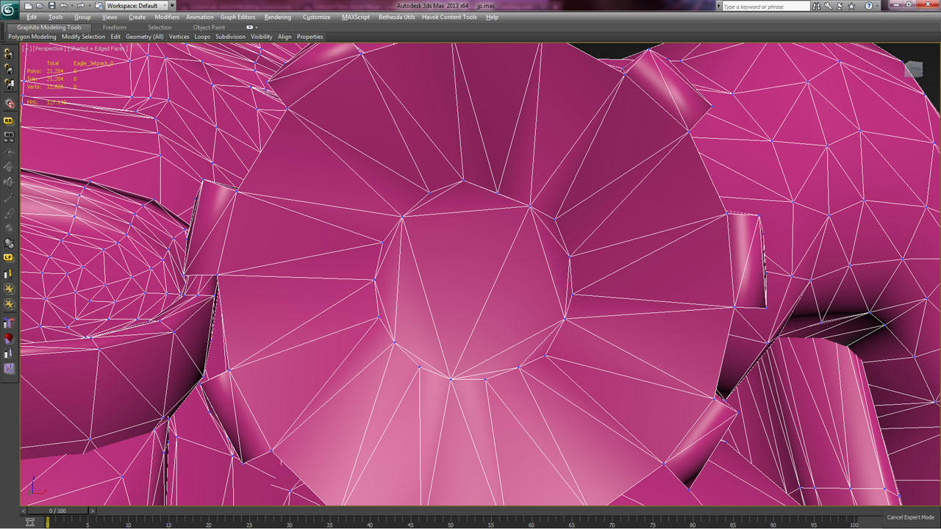This screenshot has width=941, height=529.
Task: Click the binoculars search icon
Action: pos(816,6)
